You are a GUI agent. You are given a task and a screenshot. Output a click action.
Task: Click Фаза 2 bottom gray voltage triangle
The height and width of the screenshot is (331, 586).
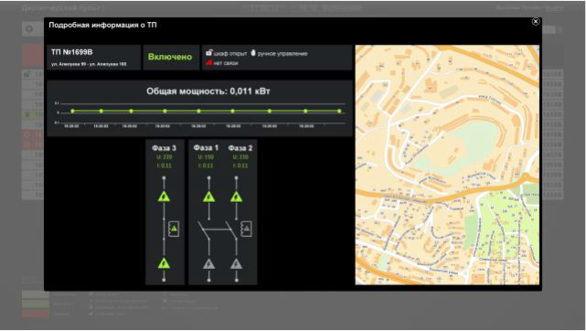(236, 263)
